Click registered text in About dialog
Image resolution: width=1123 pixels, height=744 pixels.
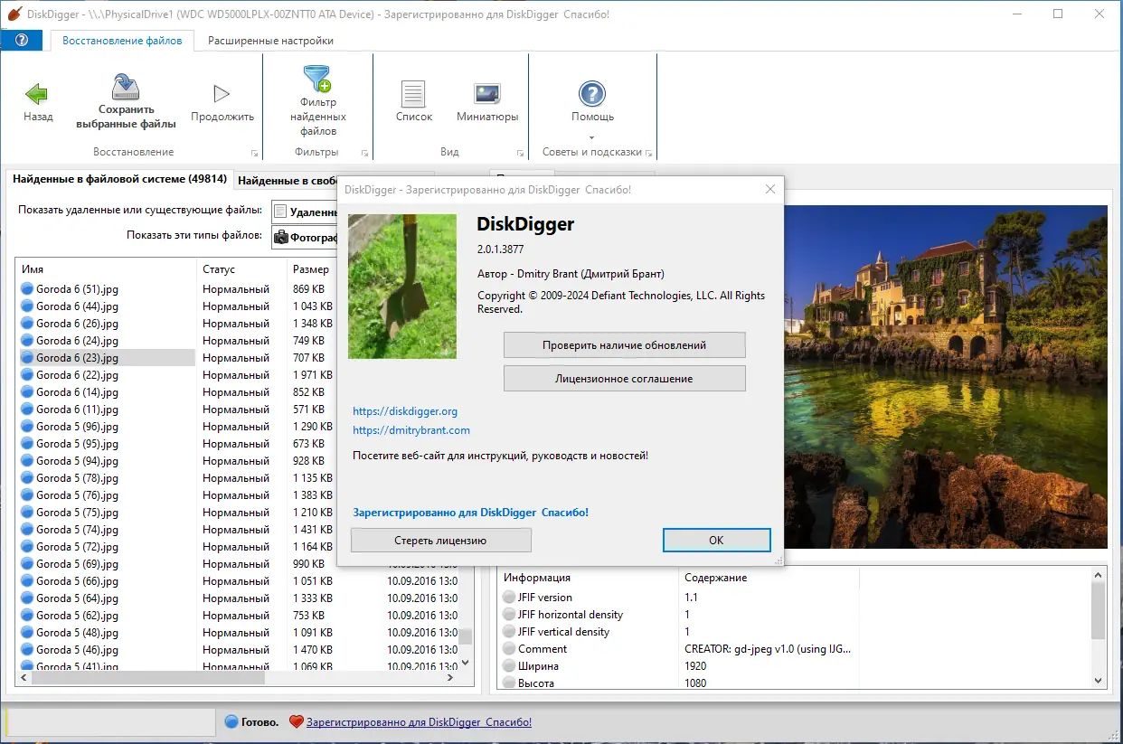(470, 513)
